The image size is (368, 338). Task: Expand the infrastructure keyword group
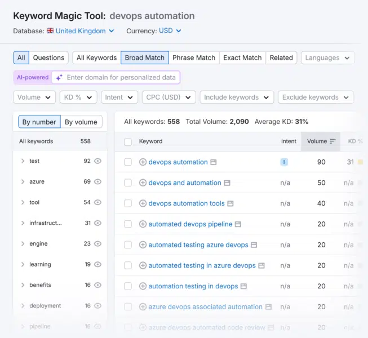pyautogui.click(x=23, y=223)
